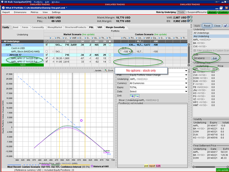The image size is (229, 172).
Task: Click the arrow button beside Close
Action: tap(226, 26)
